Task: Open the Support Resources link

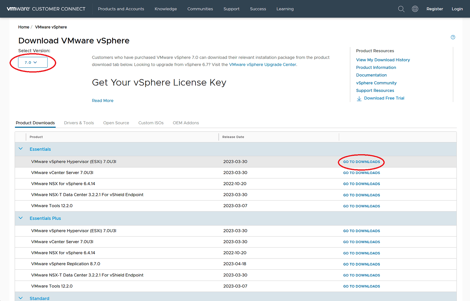Action: pos(375,91)
